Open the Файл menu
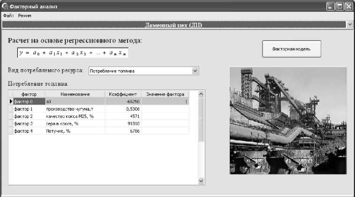This screenshot has height=197, width=355. 8,15
